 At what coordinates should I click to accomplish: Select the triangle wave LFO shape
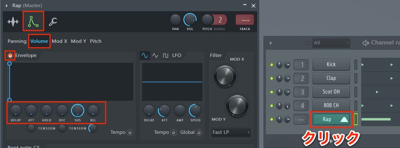pyautogui.click(x=155, y=55)
